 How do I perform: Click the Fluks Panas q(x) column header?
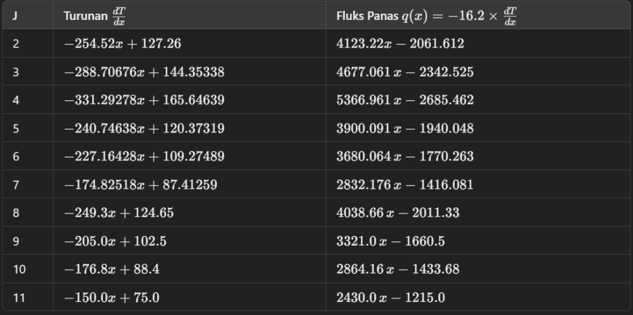coord(427,16)
